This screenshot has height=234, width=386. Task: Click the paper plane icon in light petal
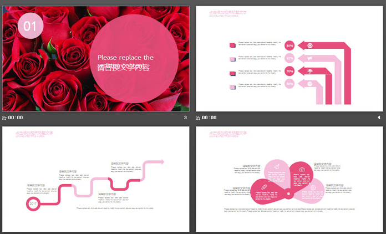276,166
